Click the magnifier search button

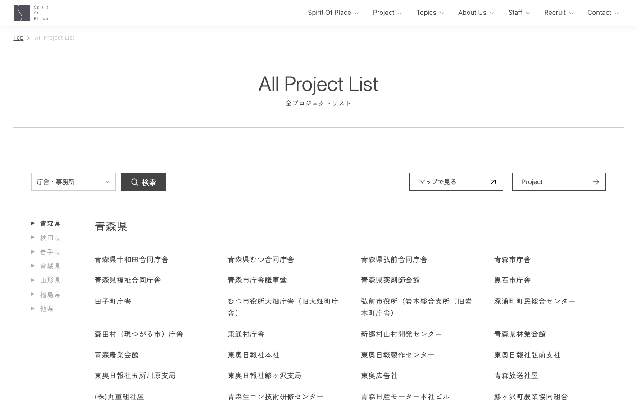pos(143,182)
